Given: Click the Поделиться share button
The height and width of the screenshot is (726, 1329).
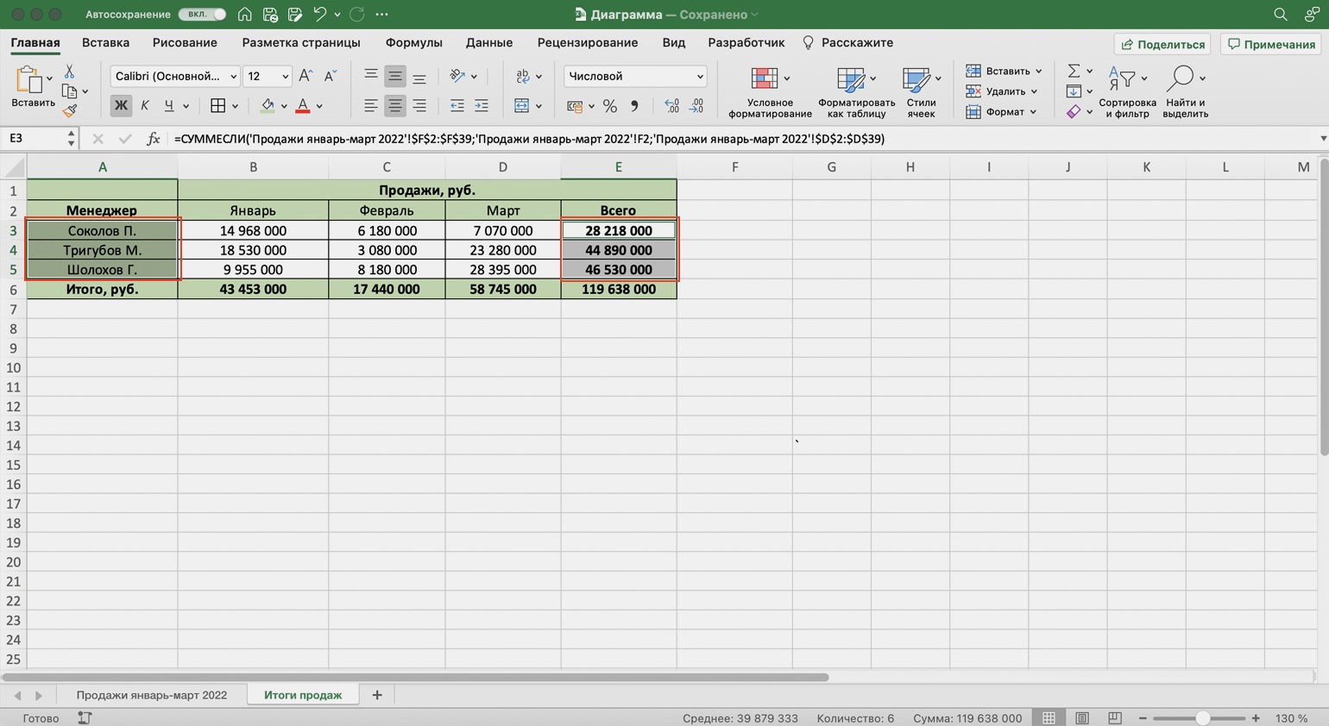Looking at the screenshot, I should [1162, 44].
